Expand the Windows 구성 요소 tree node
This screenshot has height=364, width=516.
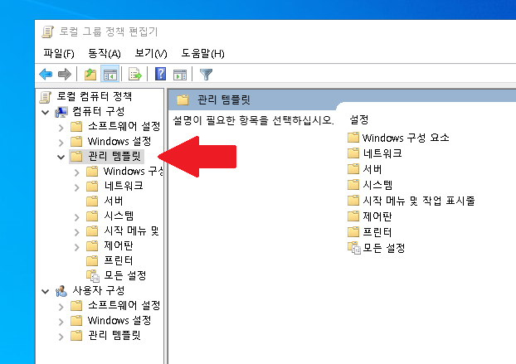76,172
